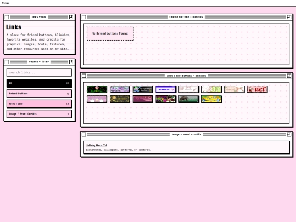Filter by 'Image / Asset Credits'
This screenshot has width=296, height=222.
(x=39, y=114)
